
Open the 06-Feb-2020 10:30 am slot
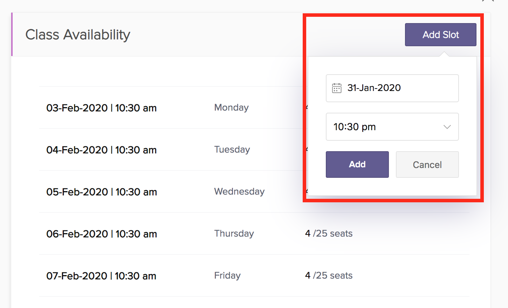pos(101,234)
